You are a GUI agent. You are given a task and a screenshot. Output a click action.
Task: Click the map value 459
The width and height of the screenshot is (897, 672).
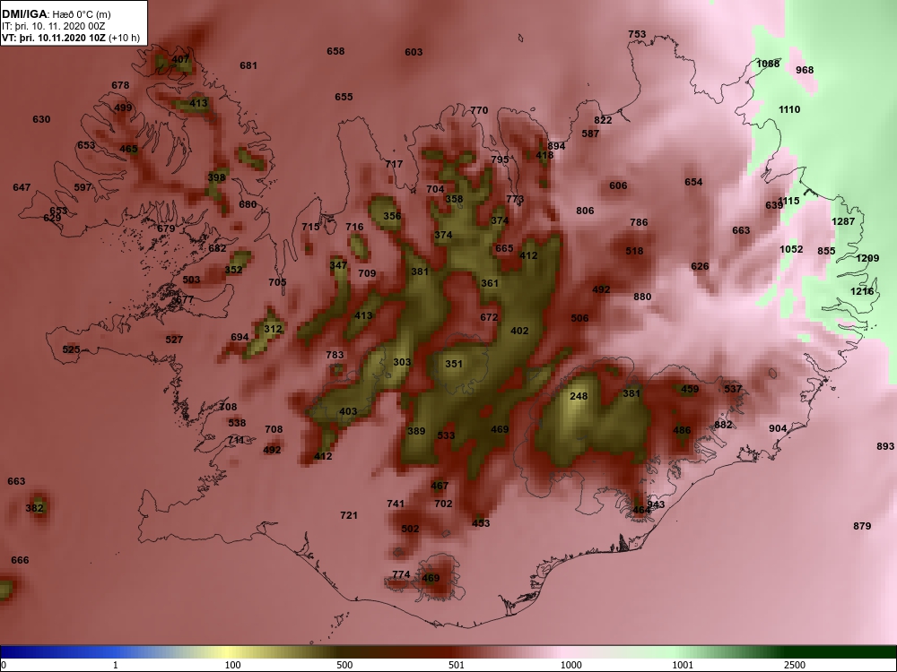click(x=690, y=389)
